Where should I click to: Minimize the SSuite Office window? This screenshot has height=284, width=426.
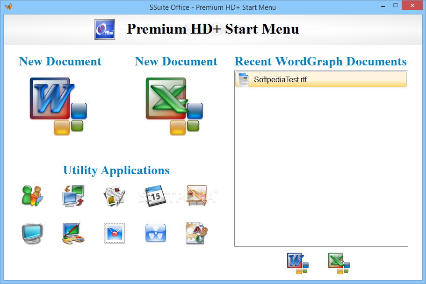click(383, 6)
